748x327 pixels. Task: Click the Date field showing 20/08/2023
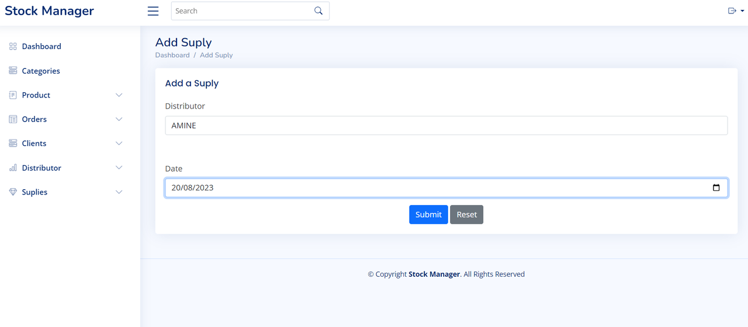click(x=446, y=187)
